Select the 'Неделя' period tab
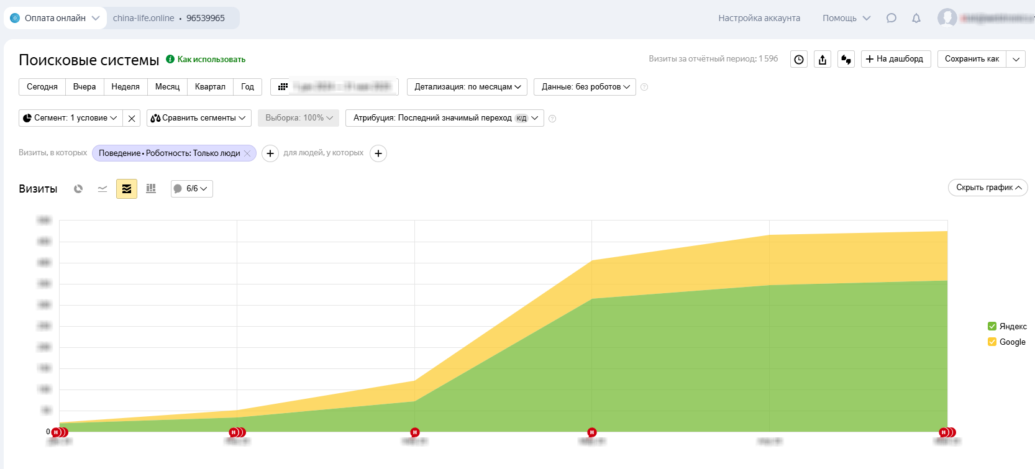This screenshot has height=469, width=1035. click(x=125, y=87)
